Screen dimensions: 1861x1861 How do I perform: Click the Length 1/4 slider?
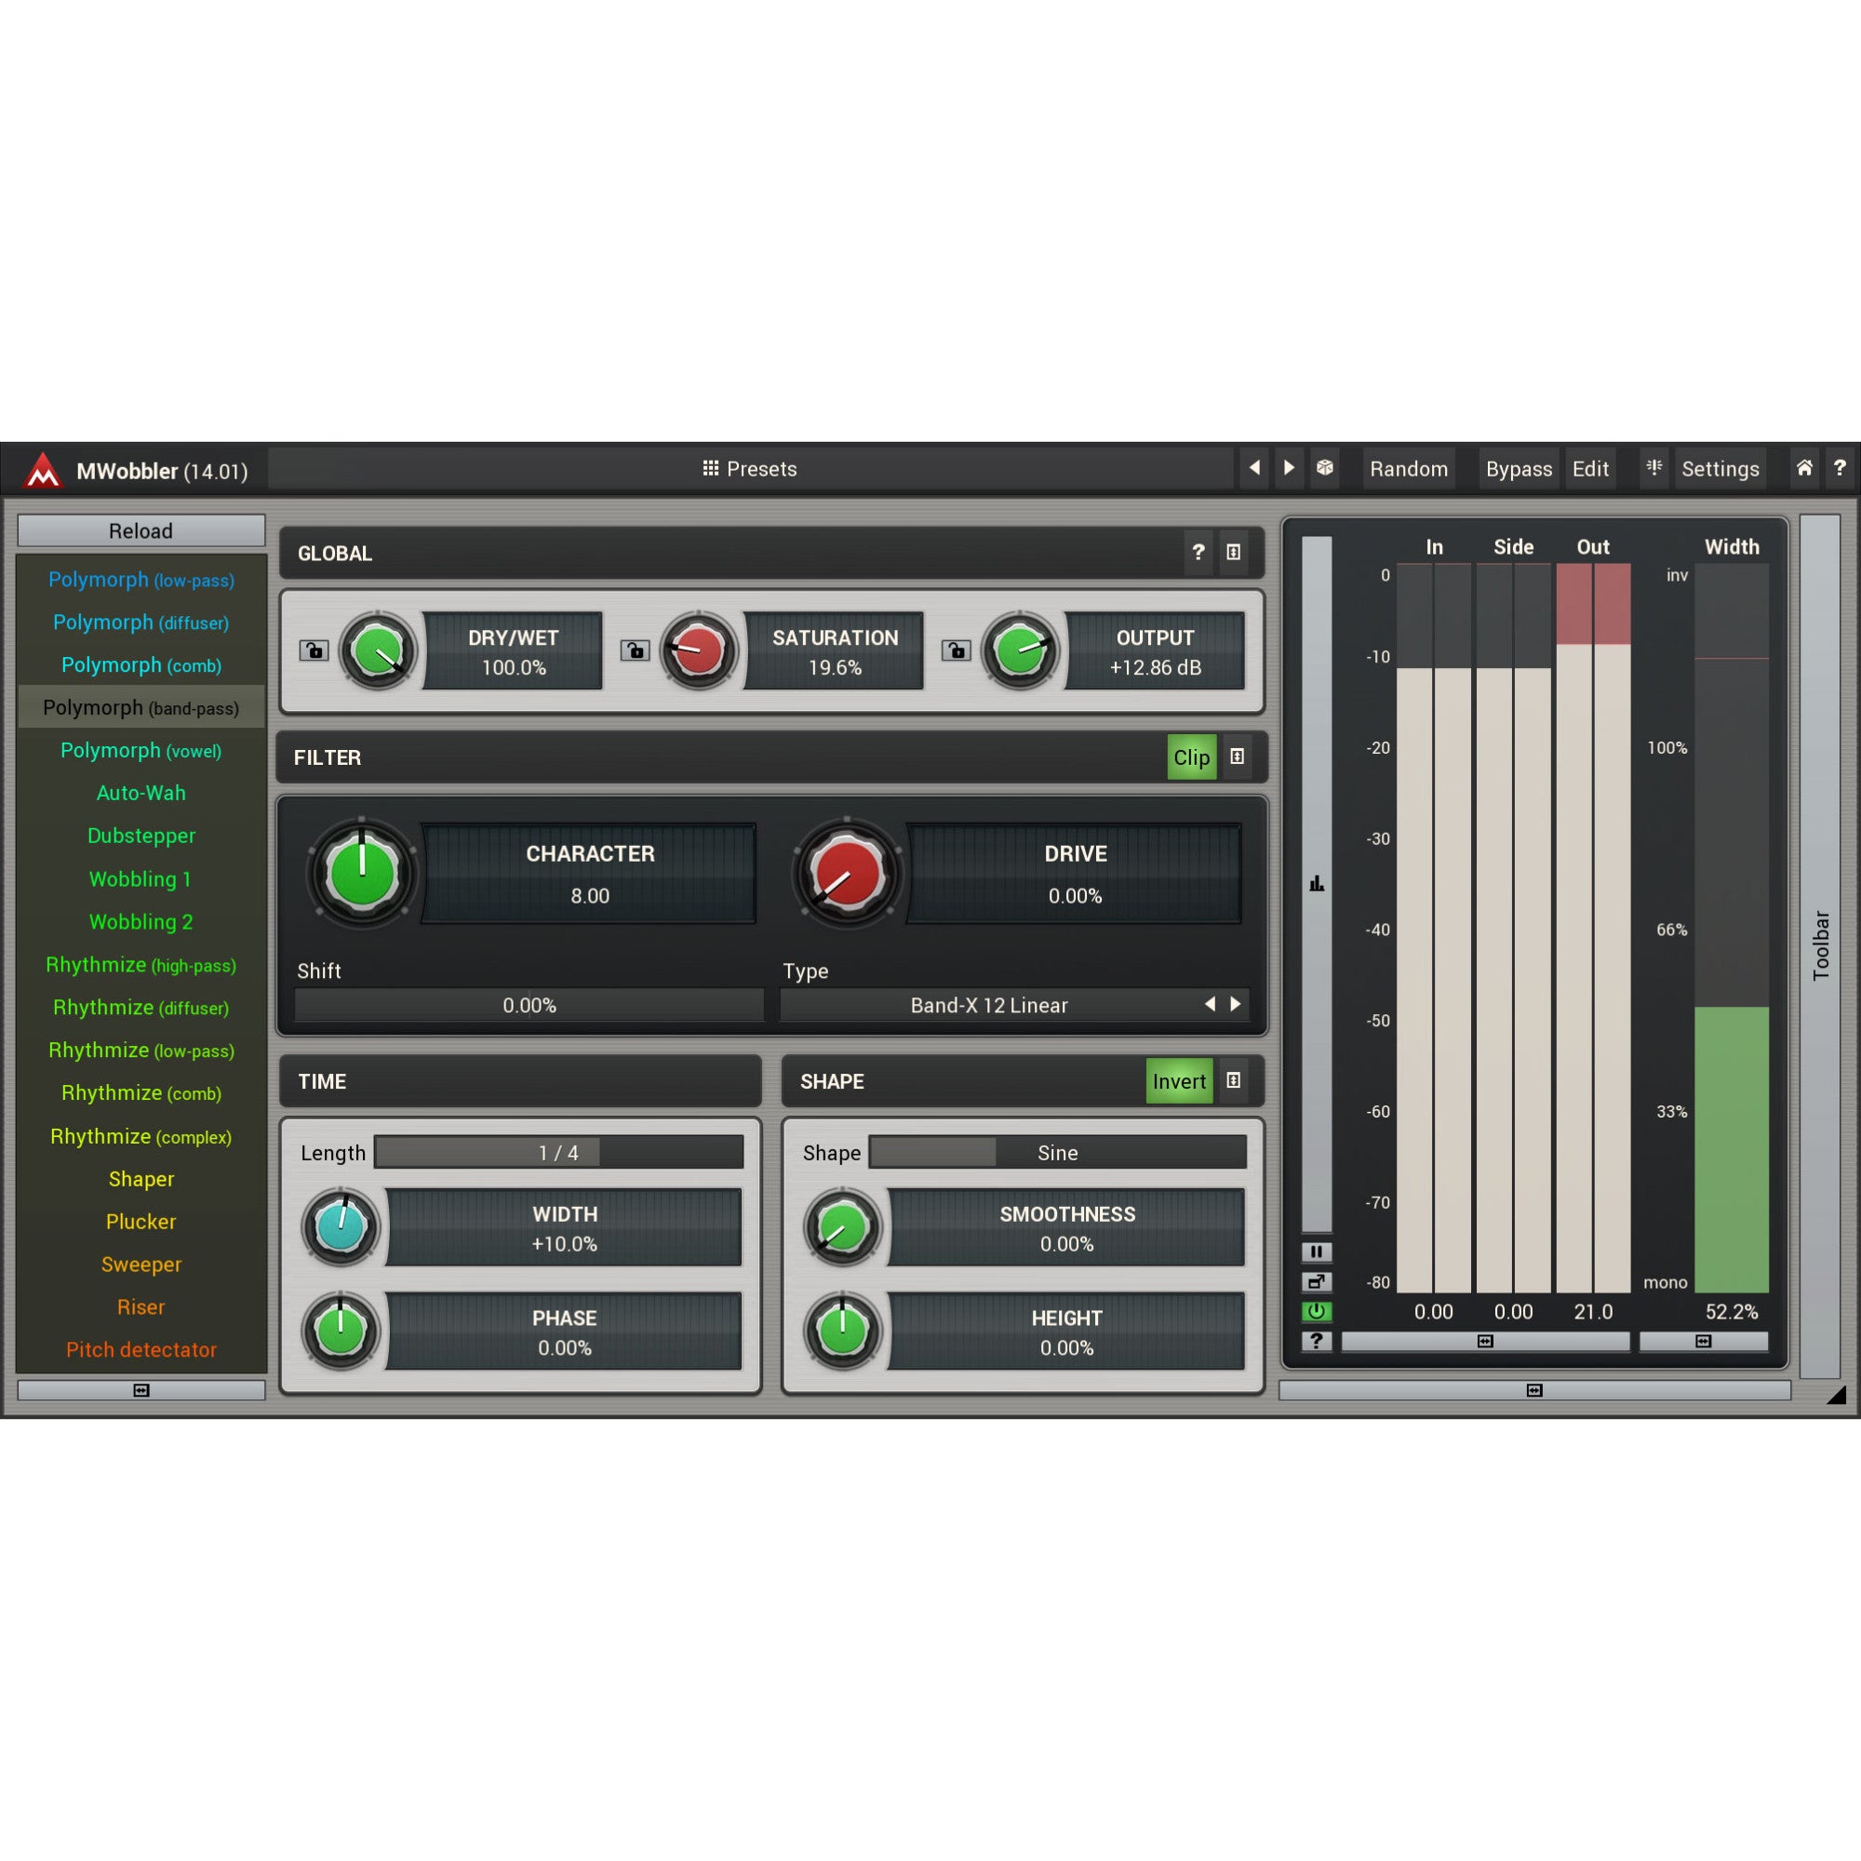pyautogui.click(x=558, y=1153)
